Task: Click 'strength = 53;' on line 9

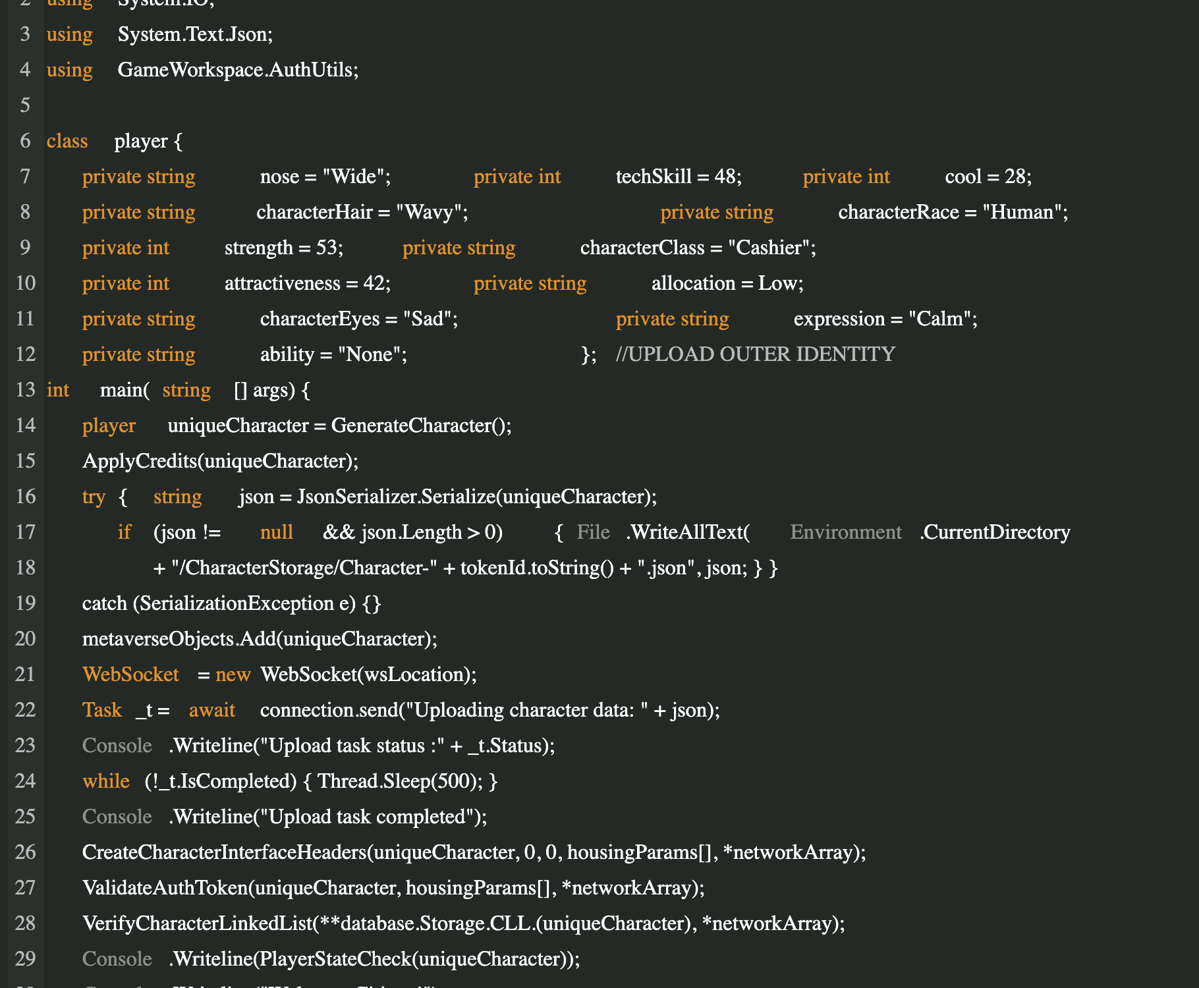Action: pos(284,247)
